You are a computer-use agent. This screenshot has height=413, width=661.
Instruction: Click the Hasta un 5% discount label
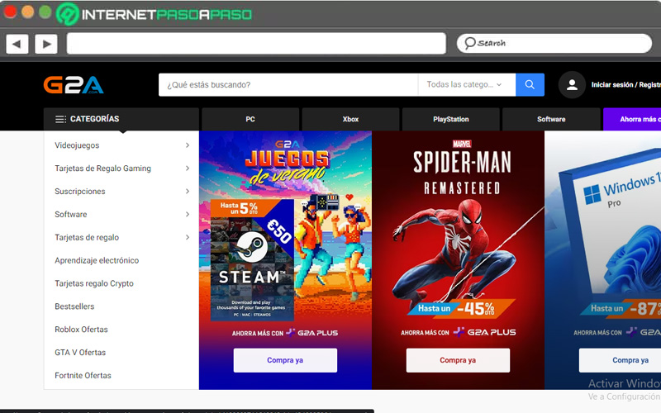click(239, 207)
